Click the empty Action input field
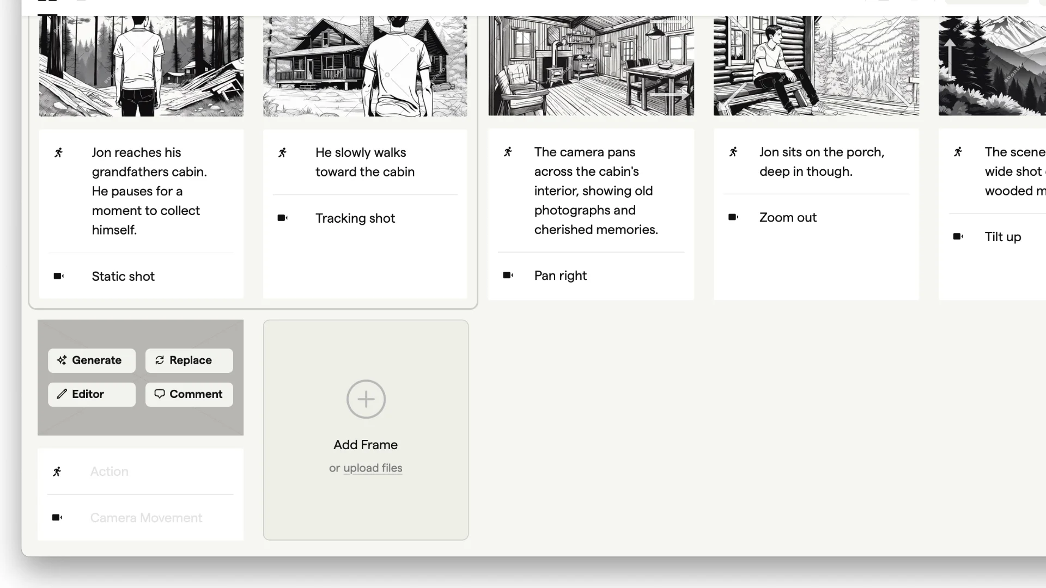This screenshot has width=1046, height=588. pos(158,471)
